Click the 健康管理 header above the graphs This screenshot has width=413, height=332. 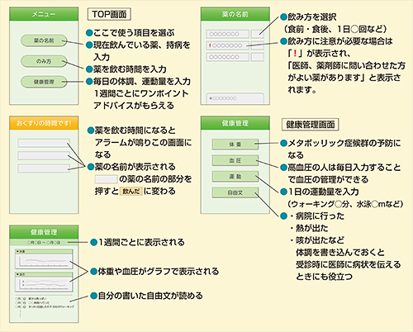(44, 232)
